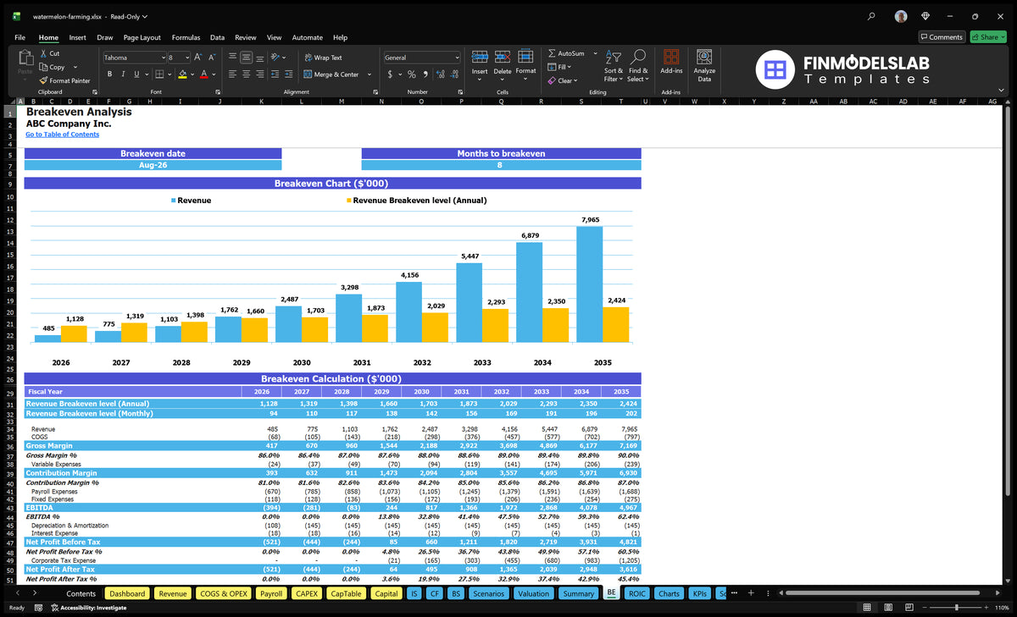
Task: Apply Accounting dollar number format
Action: coord(390,74)
